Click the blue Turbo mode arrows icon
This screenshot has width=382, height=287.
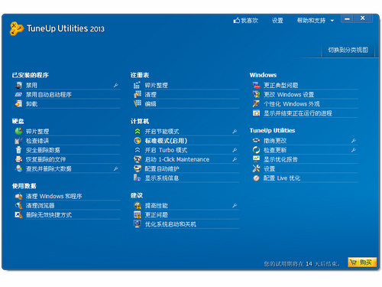138,150
